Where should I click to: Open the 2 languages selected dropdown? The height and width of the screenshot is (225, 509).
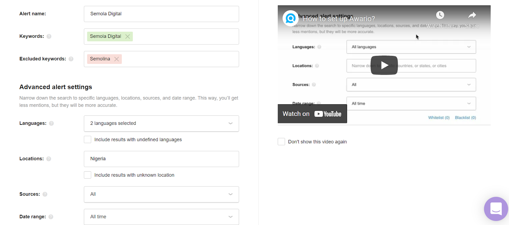click(161, 123)
